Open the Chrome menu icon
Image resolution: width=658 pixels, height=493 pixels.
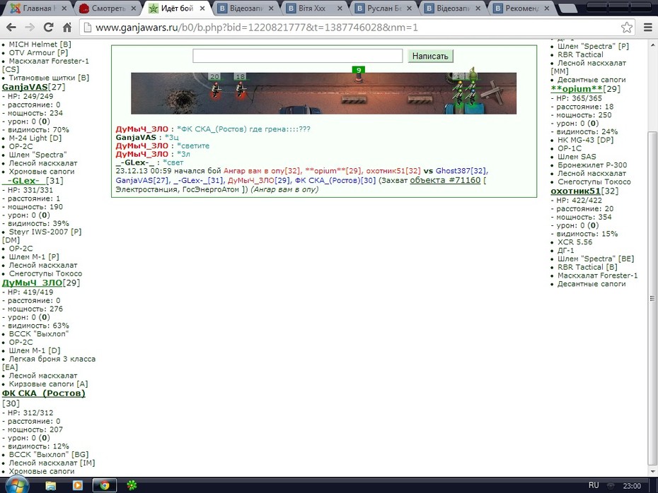tap(648, 28)
